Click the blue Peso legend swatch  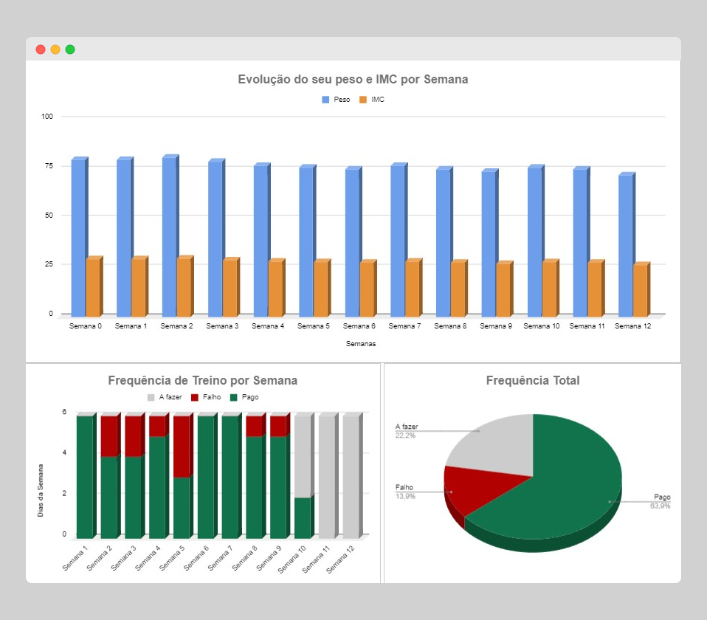point(325,100)
